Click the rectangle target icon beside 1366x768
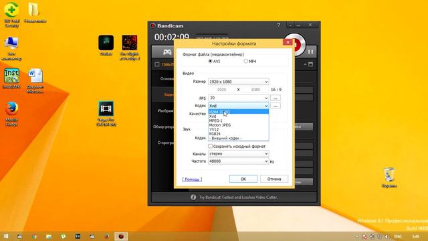 click(x=157, y=64)
